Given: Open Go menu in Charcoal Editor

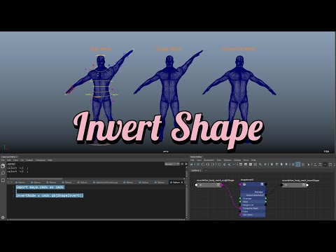Looking at the screenshot, I should coord(22,160).
